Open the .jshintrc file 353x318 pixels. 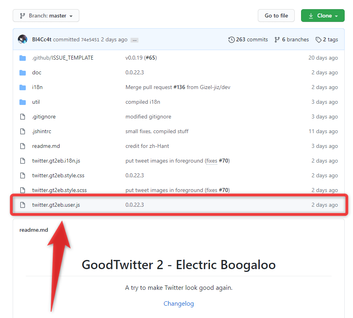point(42,131)
